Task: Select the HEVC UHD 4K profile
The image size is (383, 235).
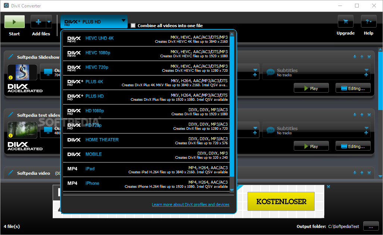Action: click(x=146, y=39)
